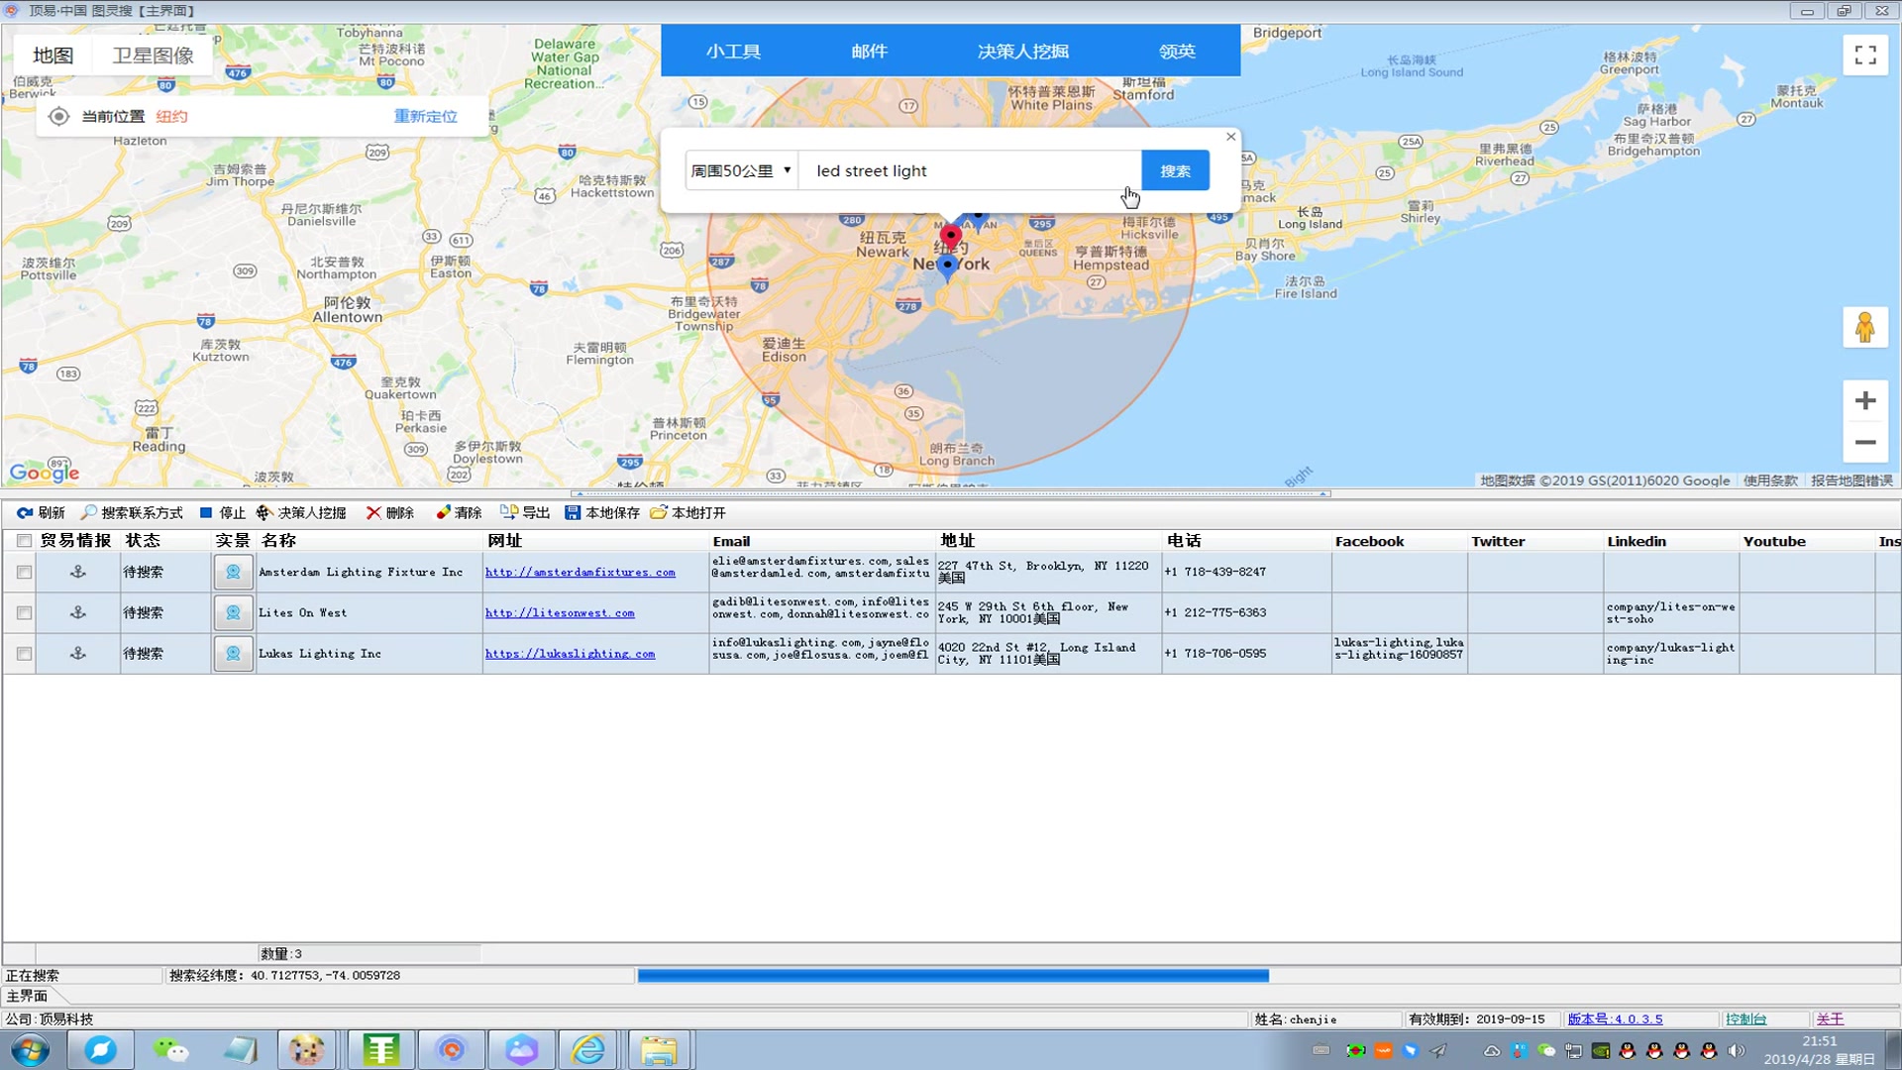
Task: Open the 小工具 tab
Action: tap(733, 52)
